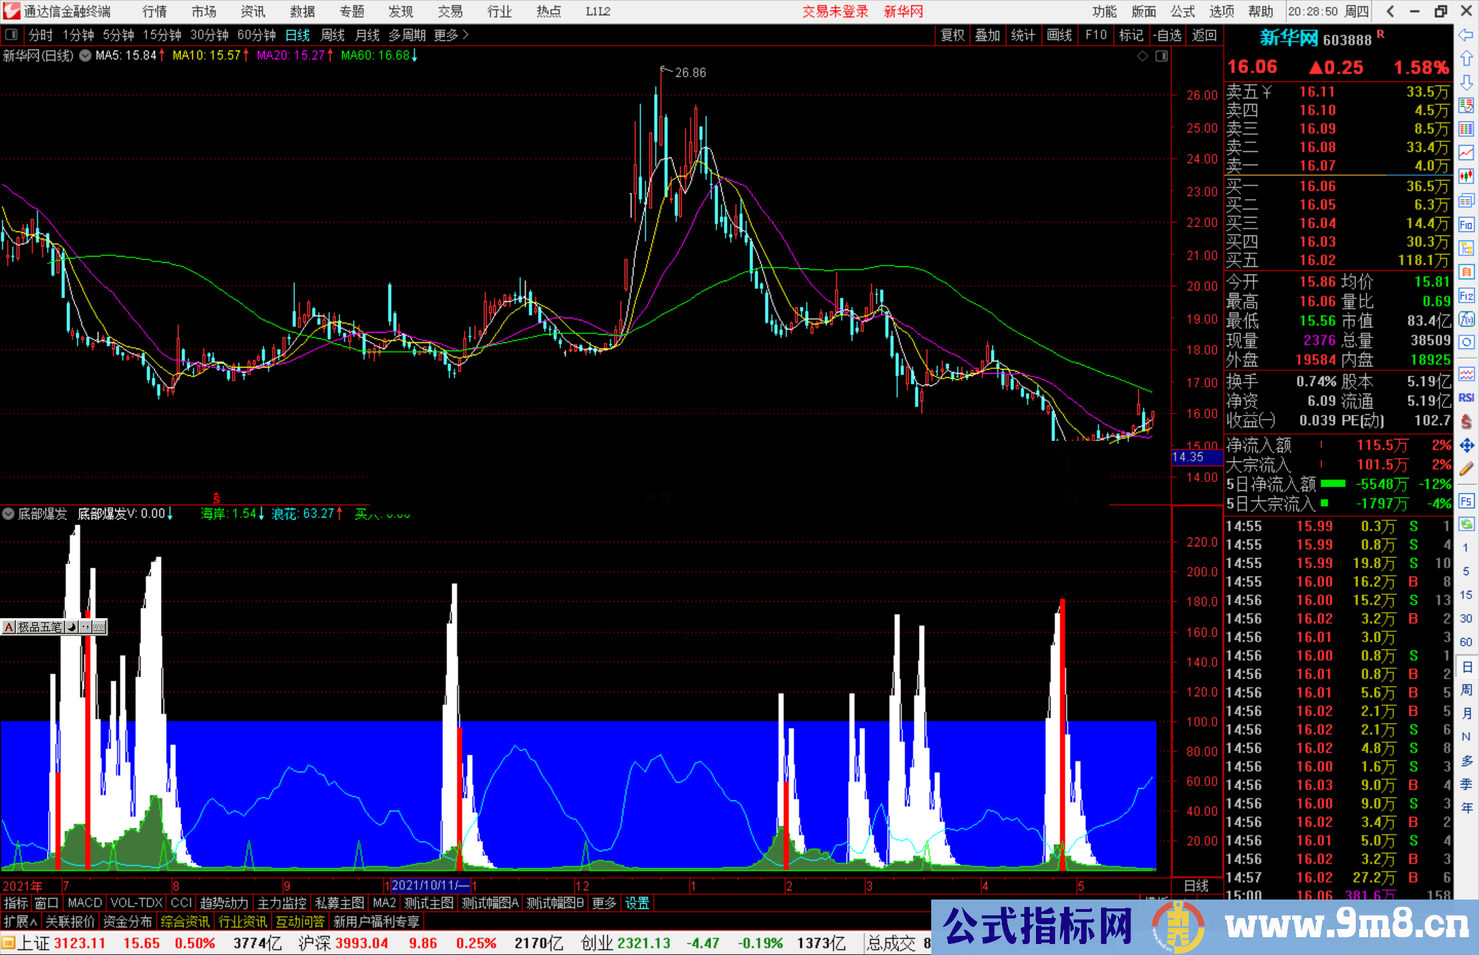The width and height of the screenshot is (1479, 955).
Task: Open the 行情 menu
Action: tap(154, 11)
